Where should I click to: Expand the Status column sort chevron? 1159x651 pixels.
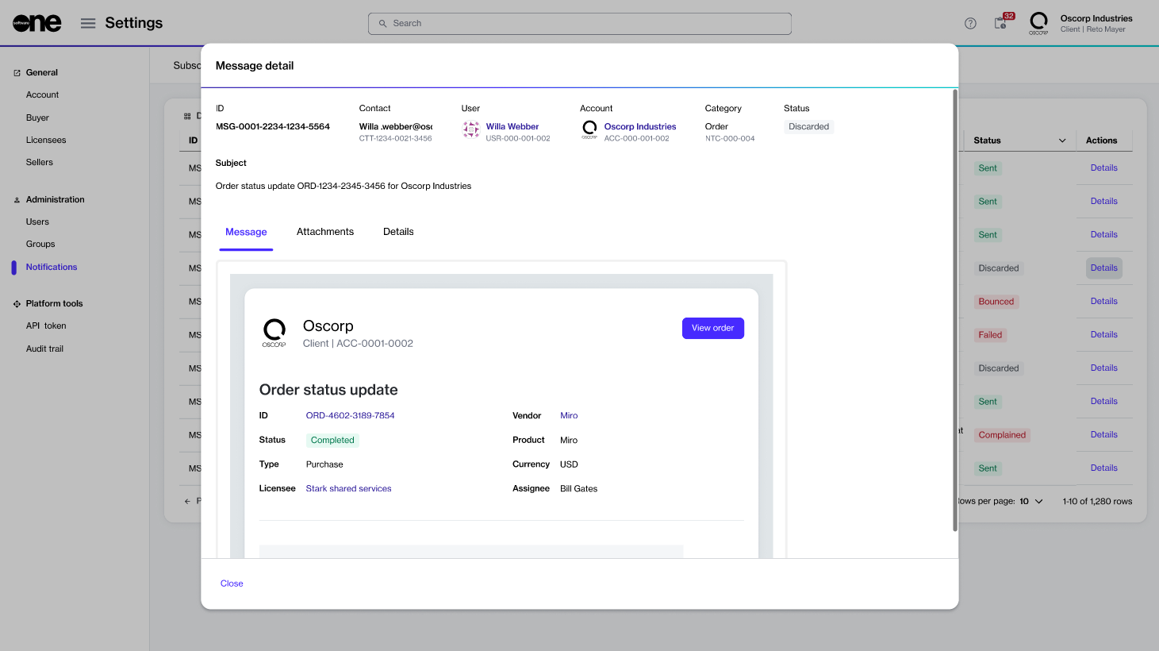tap(1062, 141)
